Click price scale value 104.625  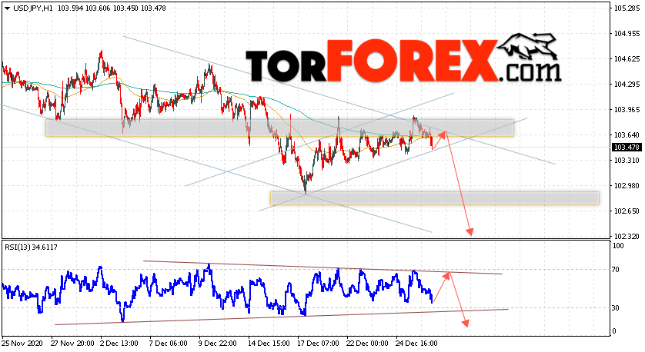pyautogui.click(x=627, y=58)
